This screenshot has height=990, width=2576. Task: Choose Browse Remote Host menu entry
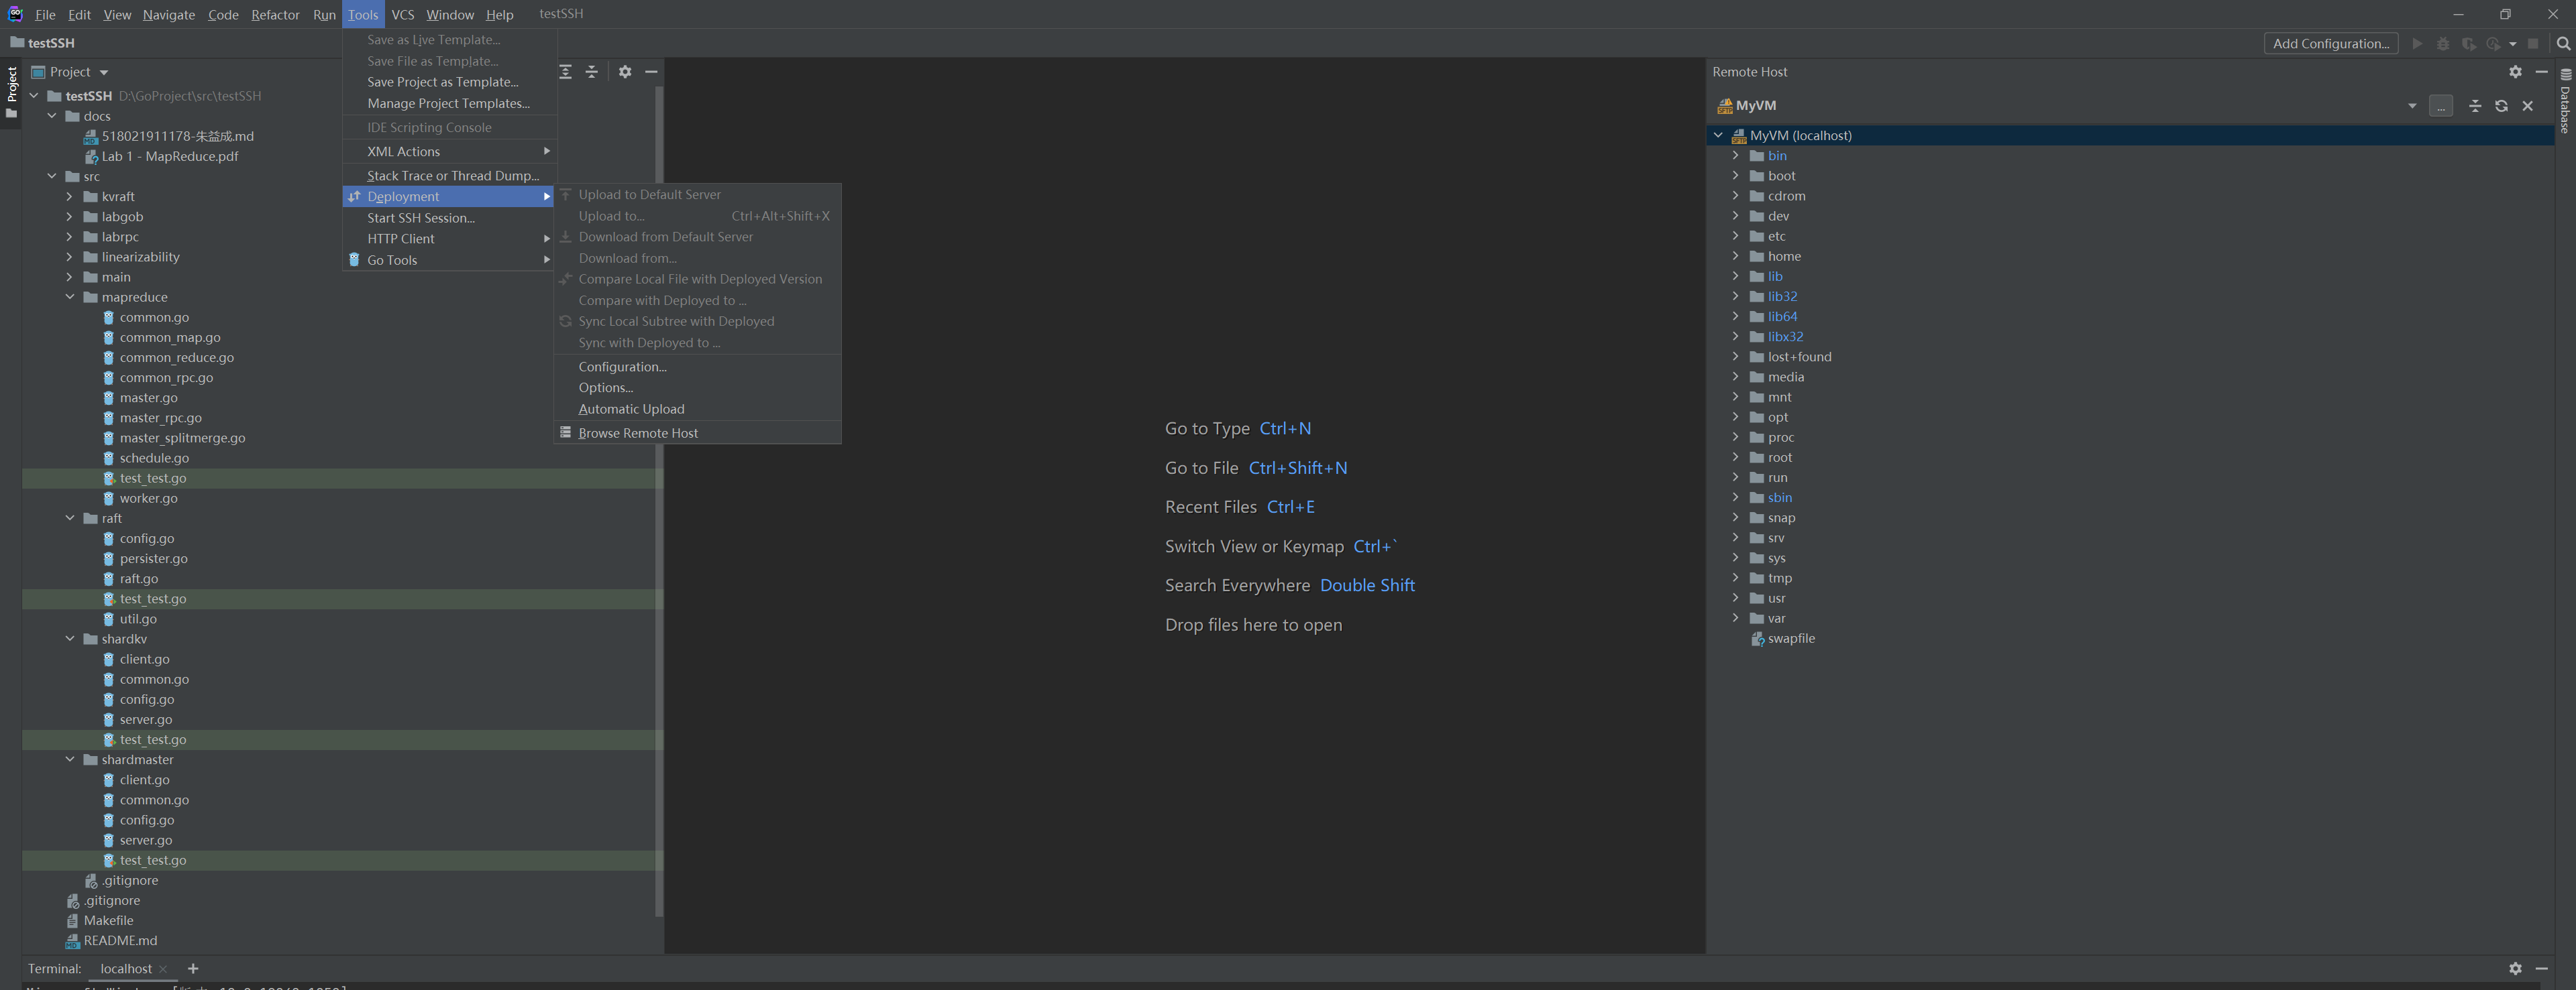(x=698, y=434)
